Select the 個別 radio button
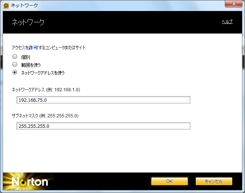 pos(15,57)
